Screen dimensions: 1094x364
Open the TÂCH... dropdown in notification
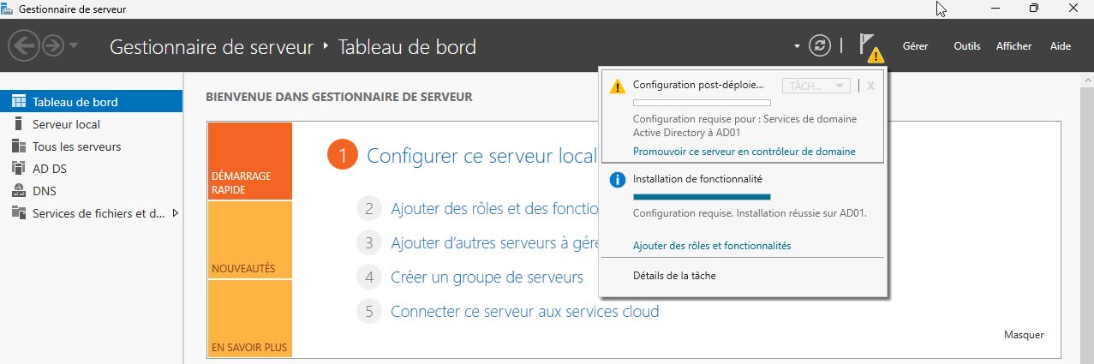tap(816, 86)
